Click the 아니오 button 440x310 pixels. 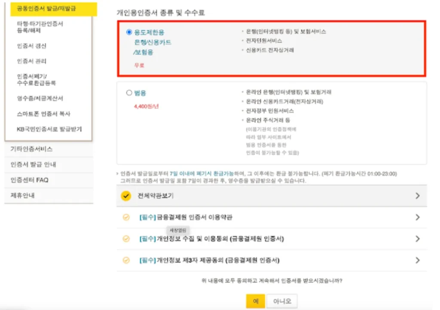(x=282, y=301)
